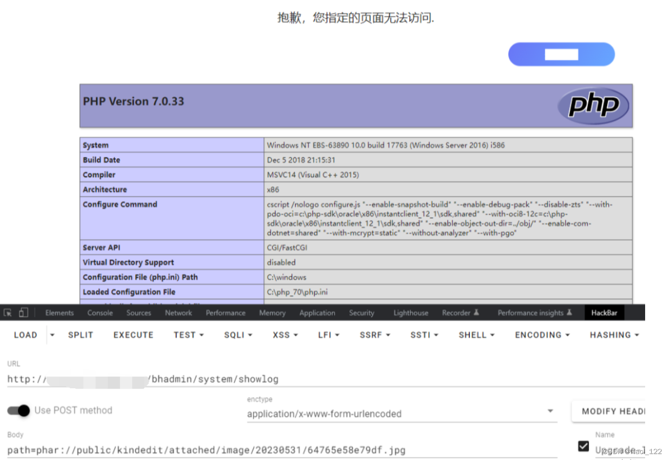Expand the HASHING options menu
This screenshot has width=670, height=460.
[x=614, y=335]
